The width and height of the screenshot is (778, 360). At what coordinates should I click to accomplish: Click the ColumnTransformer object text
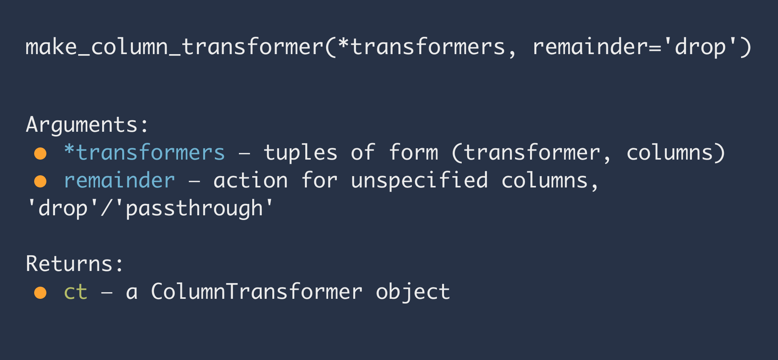coord(300,292)
